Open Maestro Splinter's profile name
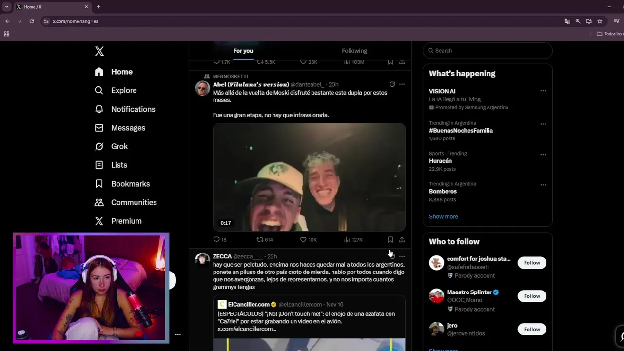 click(469, 292)
